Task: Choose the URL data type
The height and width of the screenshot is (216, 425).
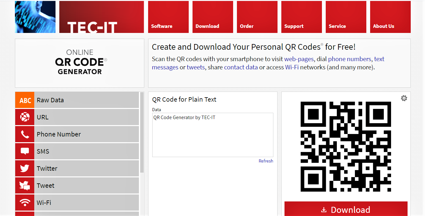Action: (x=77, y=117)
